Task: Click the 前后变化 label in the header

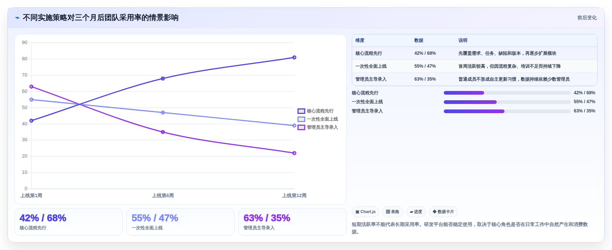Action: tap(587, 18)
